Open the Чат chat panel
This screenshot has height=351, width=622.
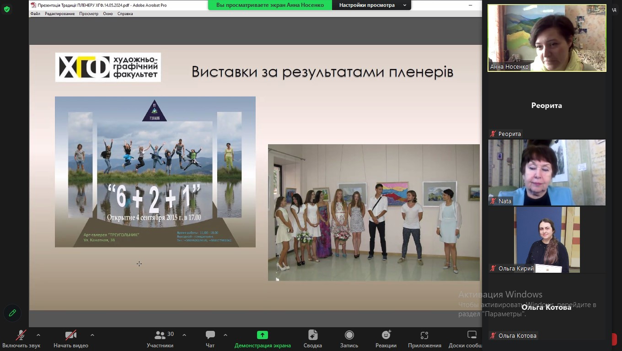210,339
